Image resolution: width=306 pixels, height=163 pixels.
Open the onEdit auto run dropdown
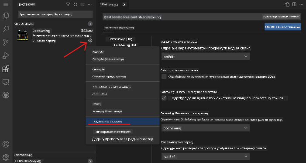coord(206,56)
